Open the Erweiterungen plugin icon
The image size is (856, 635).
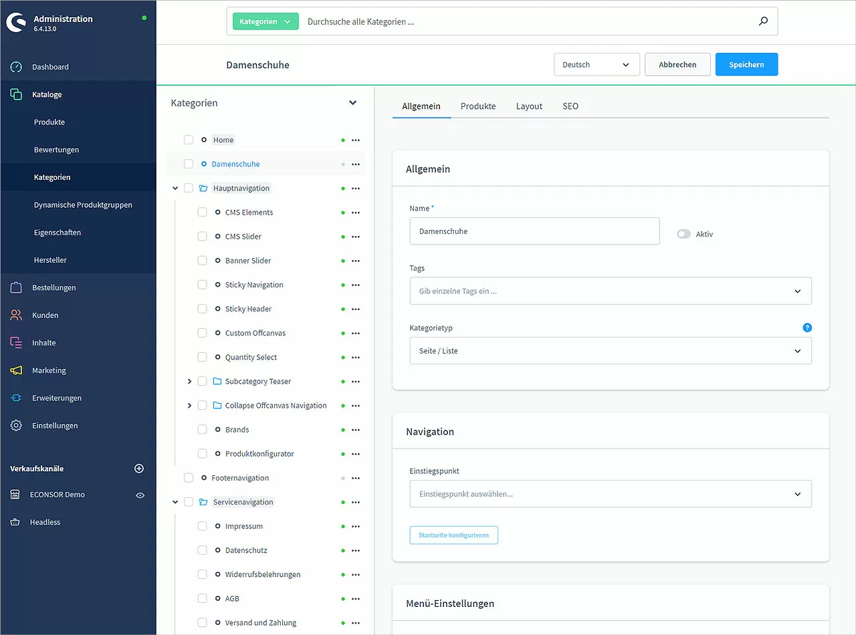coord(15,398)
